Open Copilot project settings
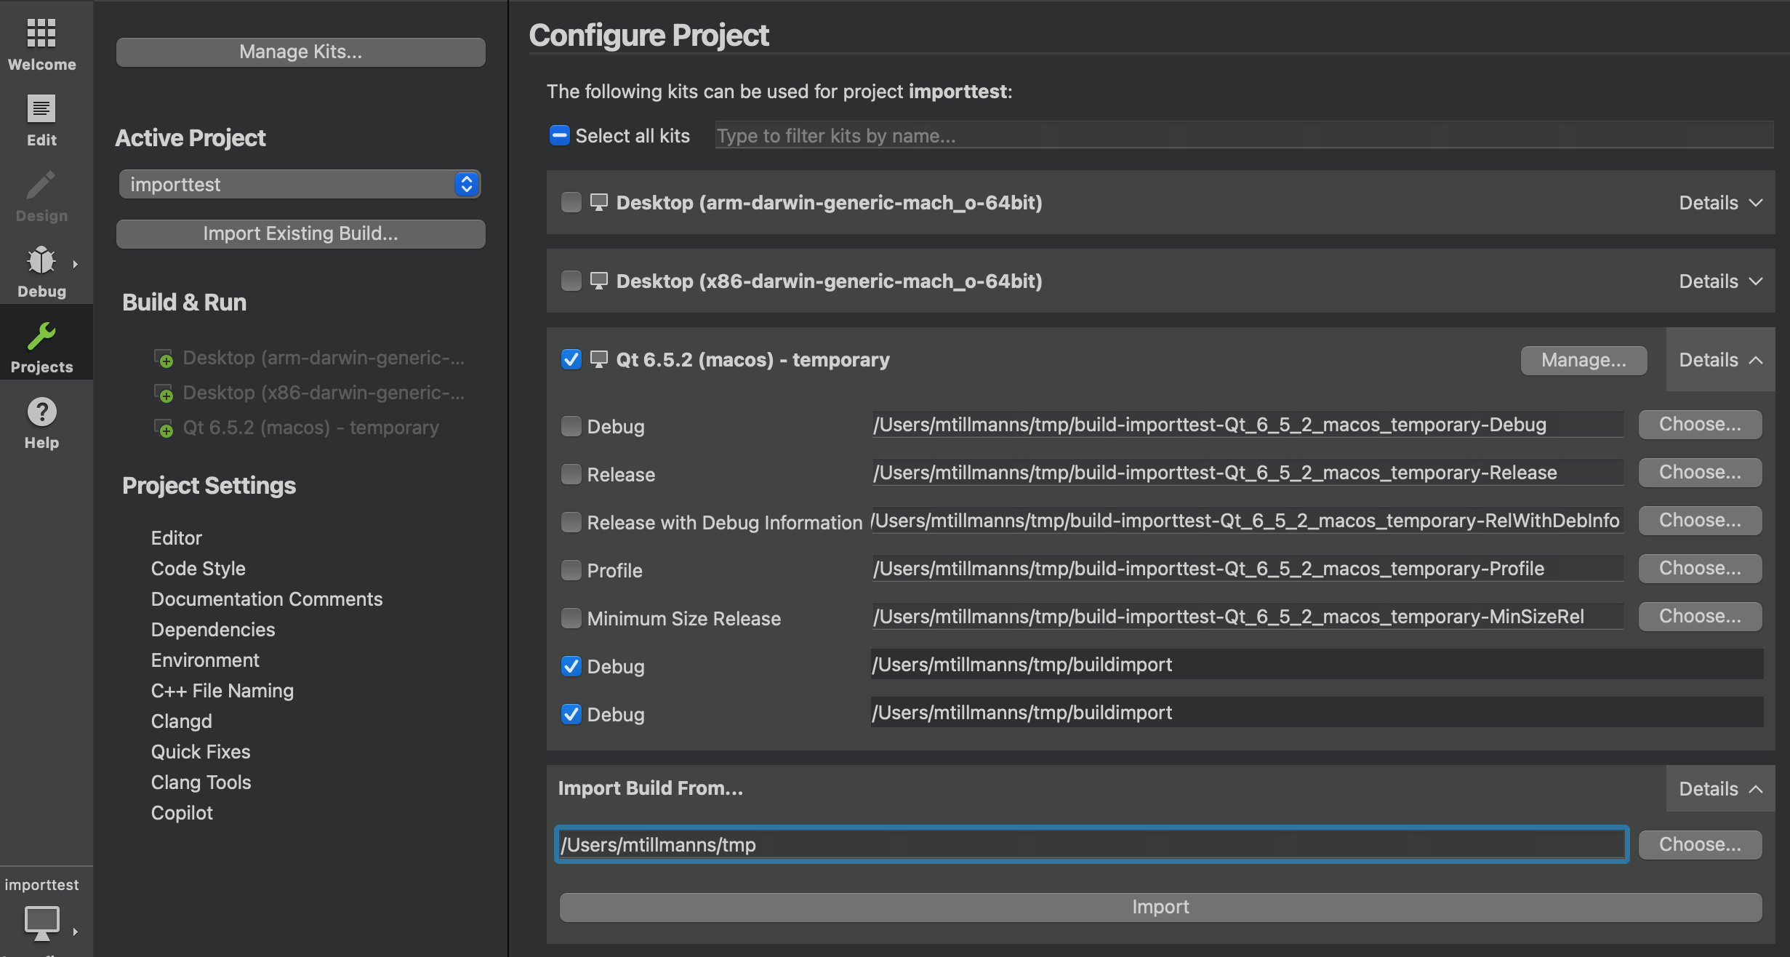This screenshot has width=1790, height=957. [x=182, y=813]
